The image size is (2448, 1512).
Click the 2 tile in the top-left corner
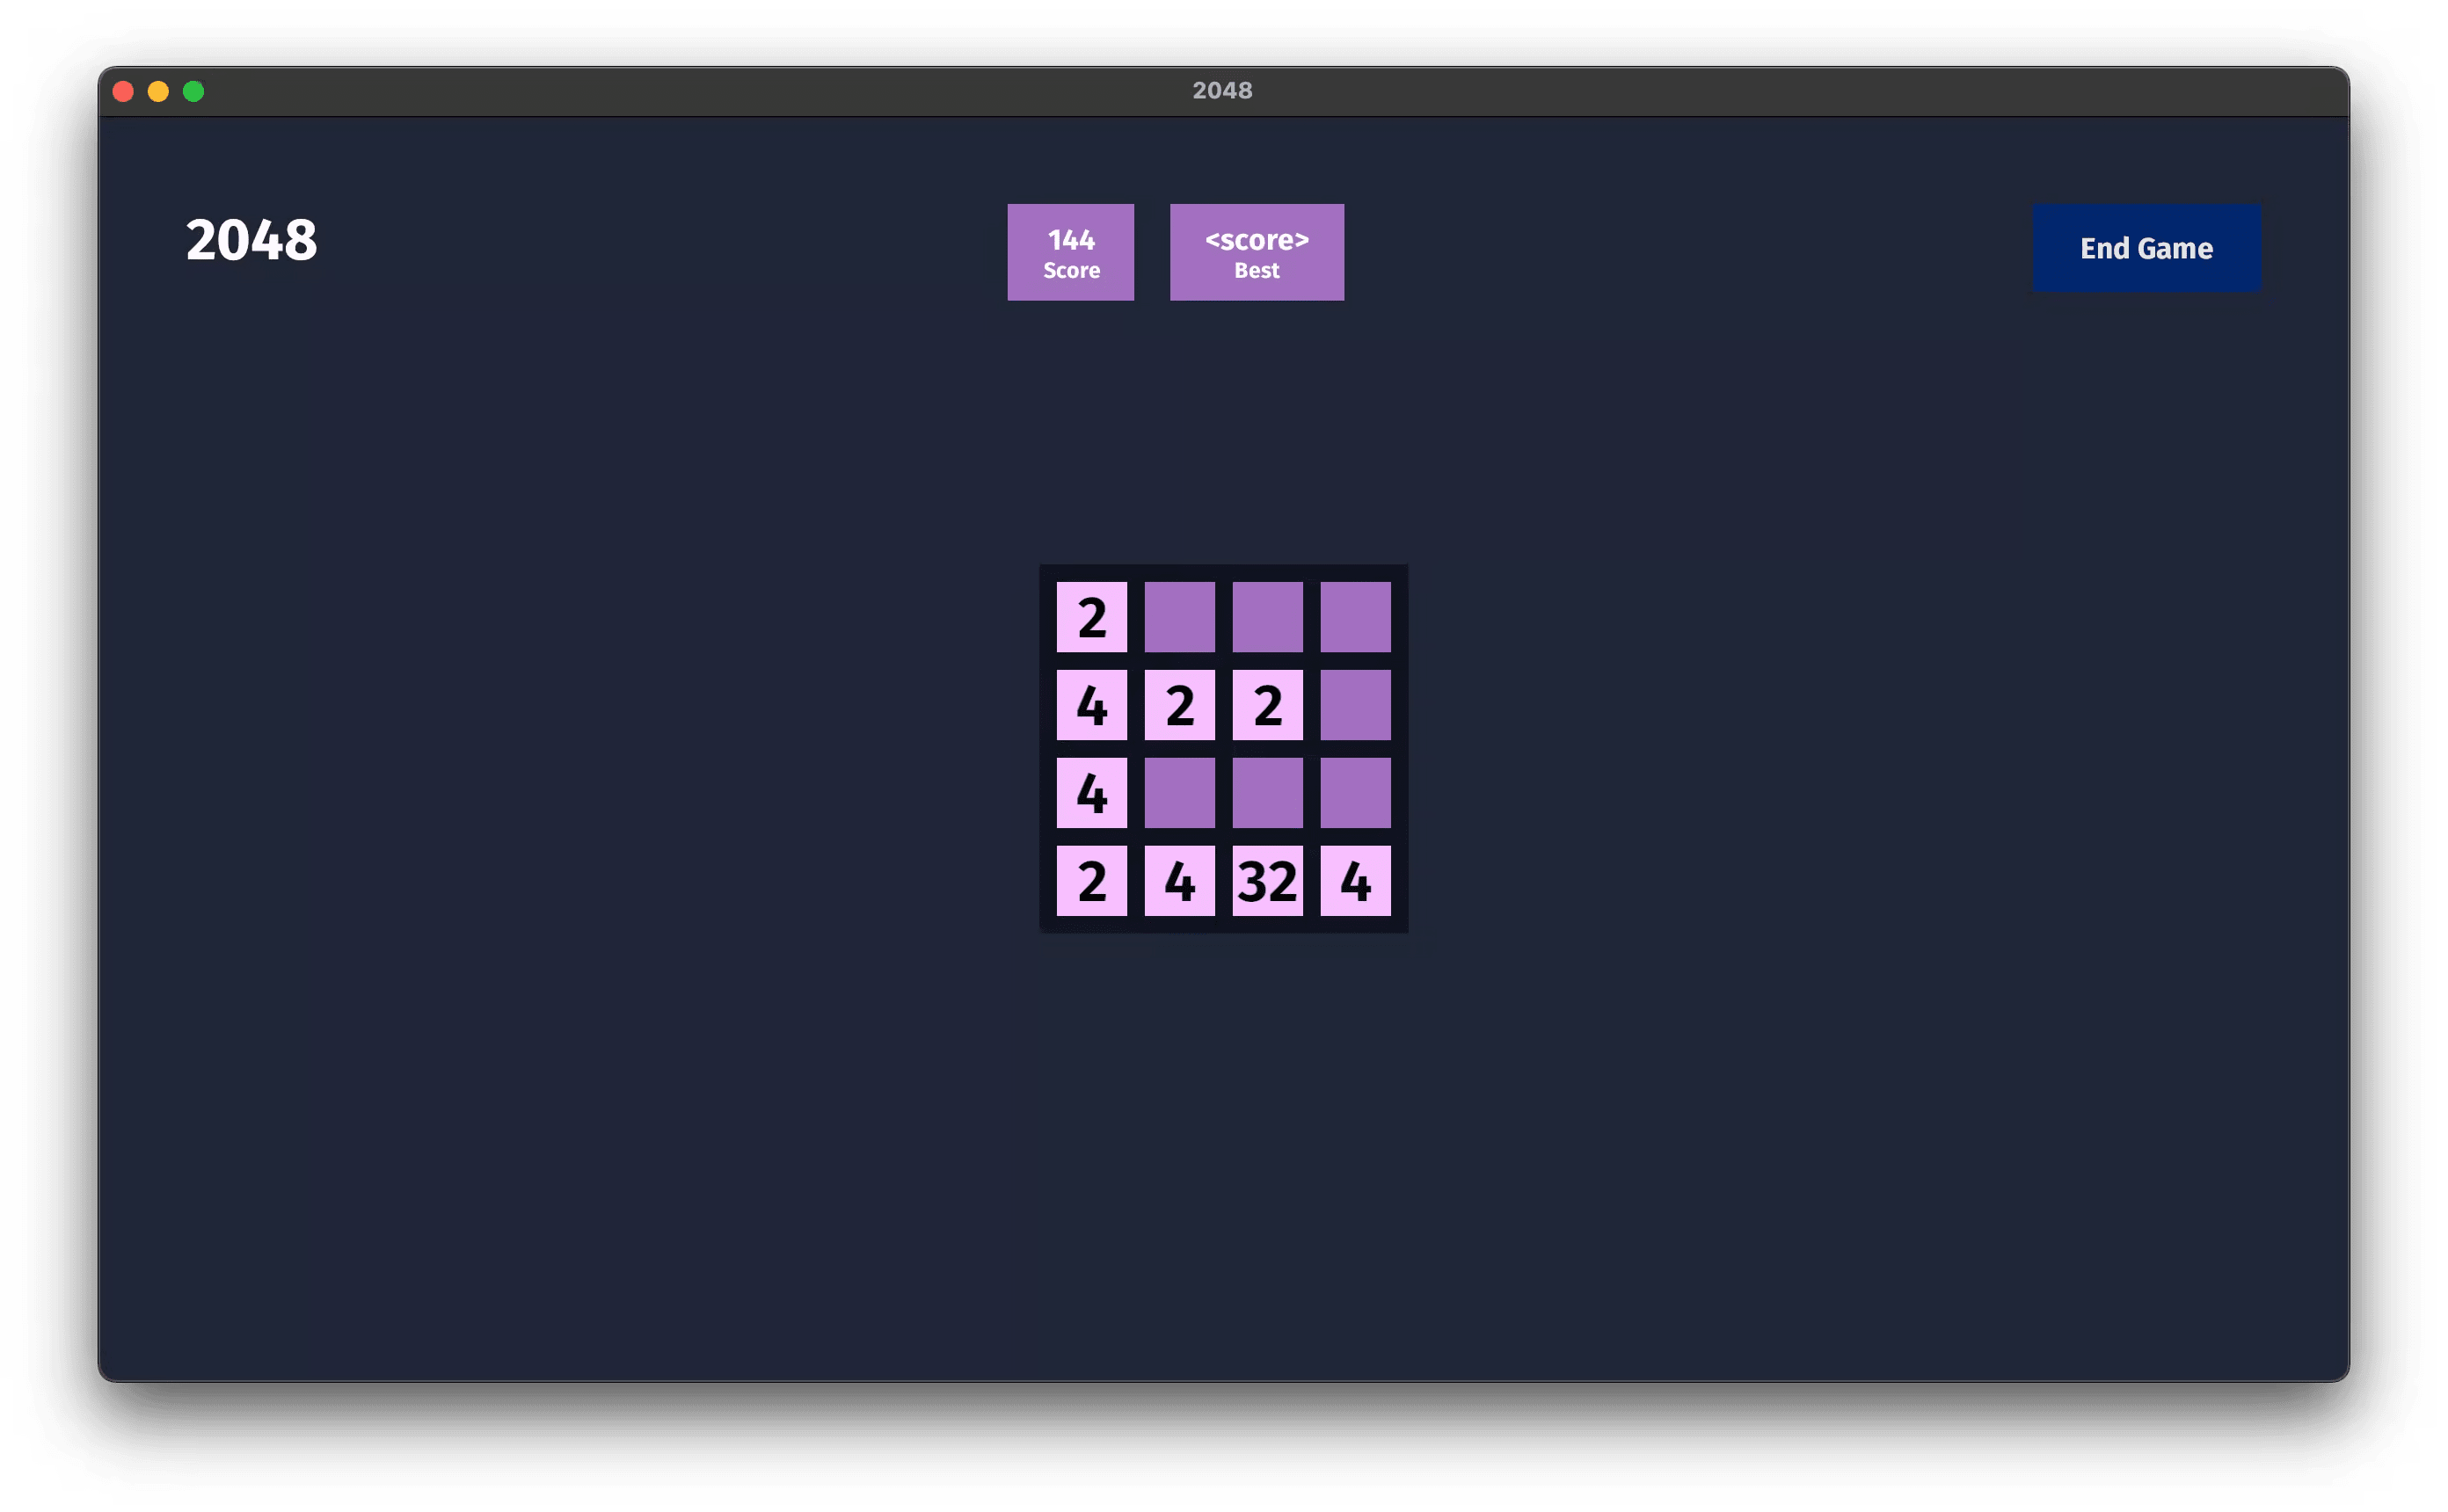point(1091,616)
